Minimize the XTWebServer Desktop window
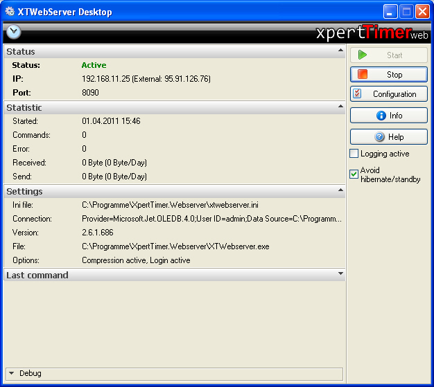The image size is (434, 387). (x=390, y=12)
